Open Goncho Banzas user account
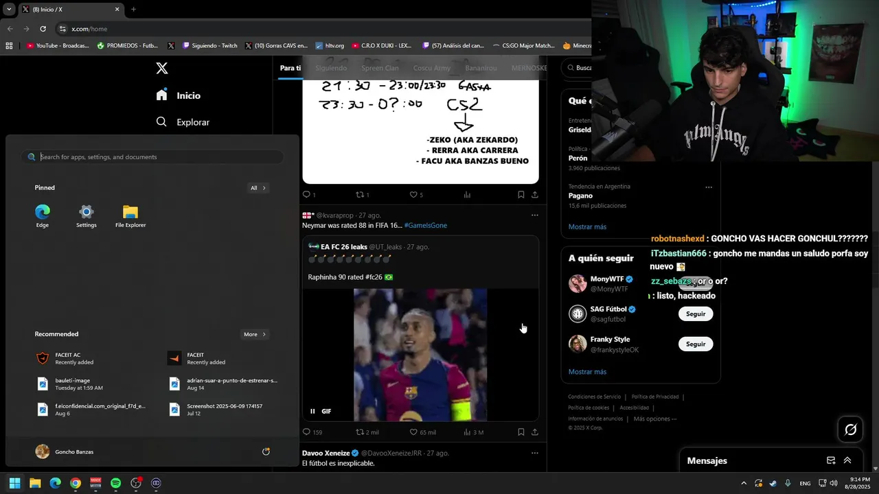Viewport: 879px width, 494px height. pos(65,451)
